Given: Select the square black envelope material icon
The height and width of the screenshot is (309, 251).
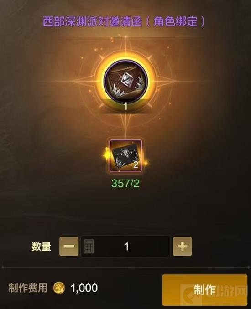Looking at the screenshot, I should tap(125, 156).
